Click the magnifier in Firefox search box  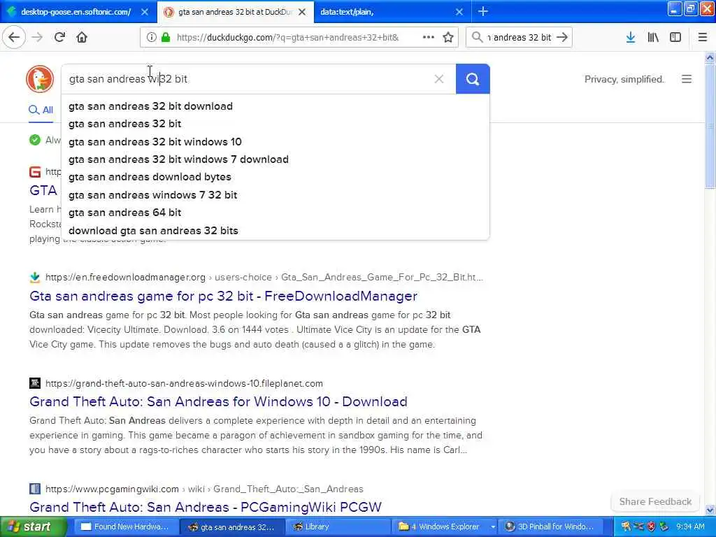pos(477,37)
